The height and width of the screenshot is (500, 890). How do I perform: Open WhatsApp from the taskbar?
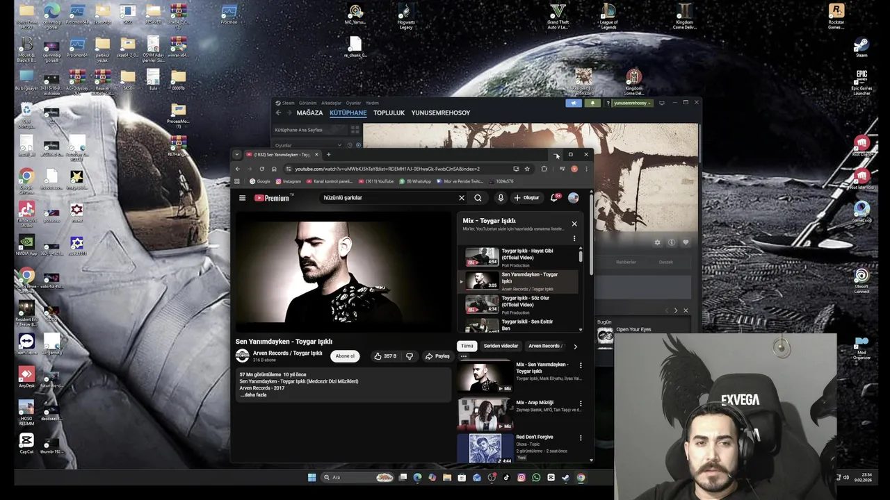(536, 478)
